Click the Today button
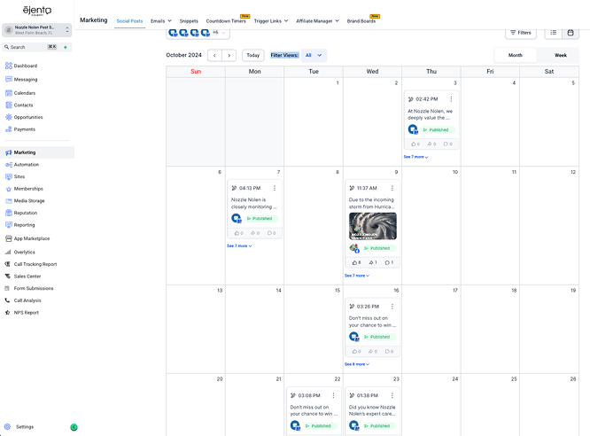This screenshot has height=436, width=590. pos(252,55)
